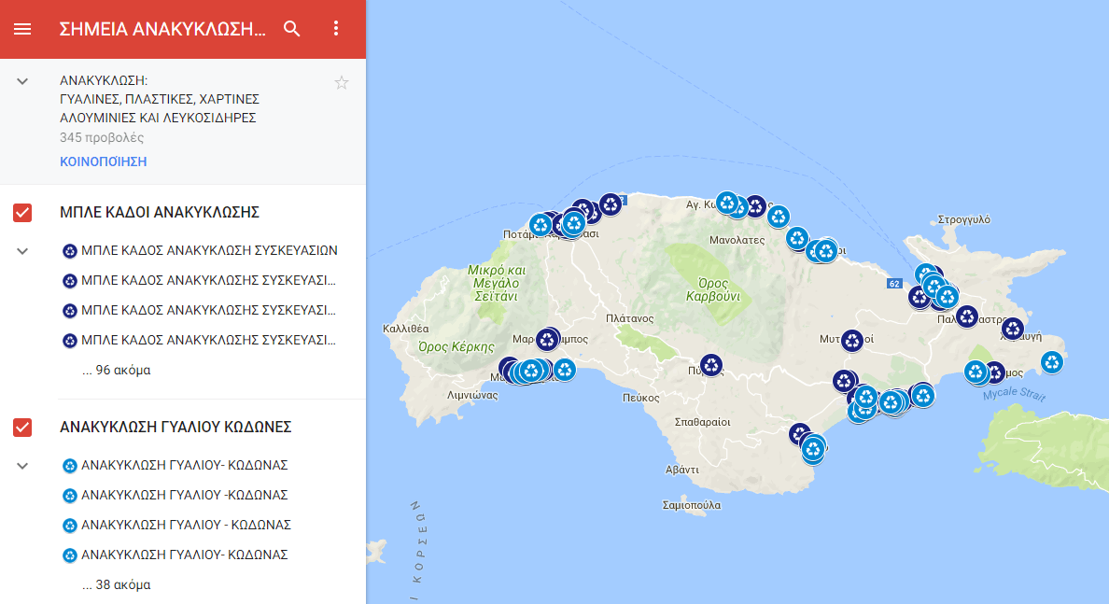Image resolution: width=1109 pixels, height=604 pixels.
Task: Collapse the blue bins layer list
Action: tap(23, 251)
